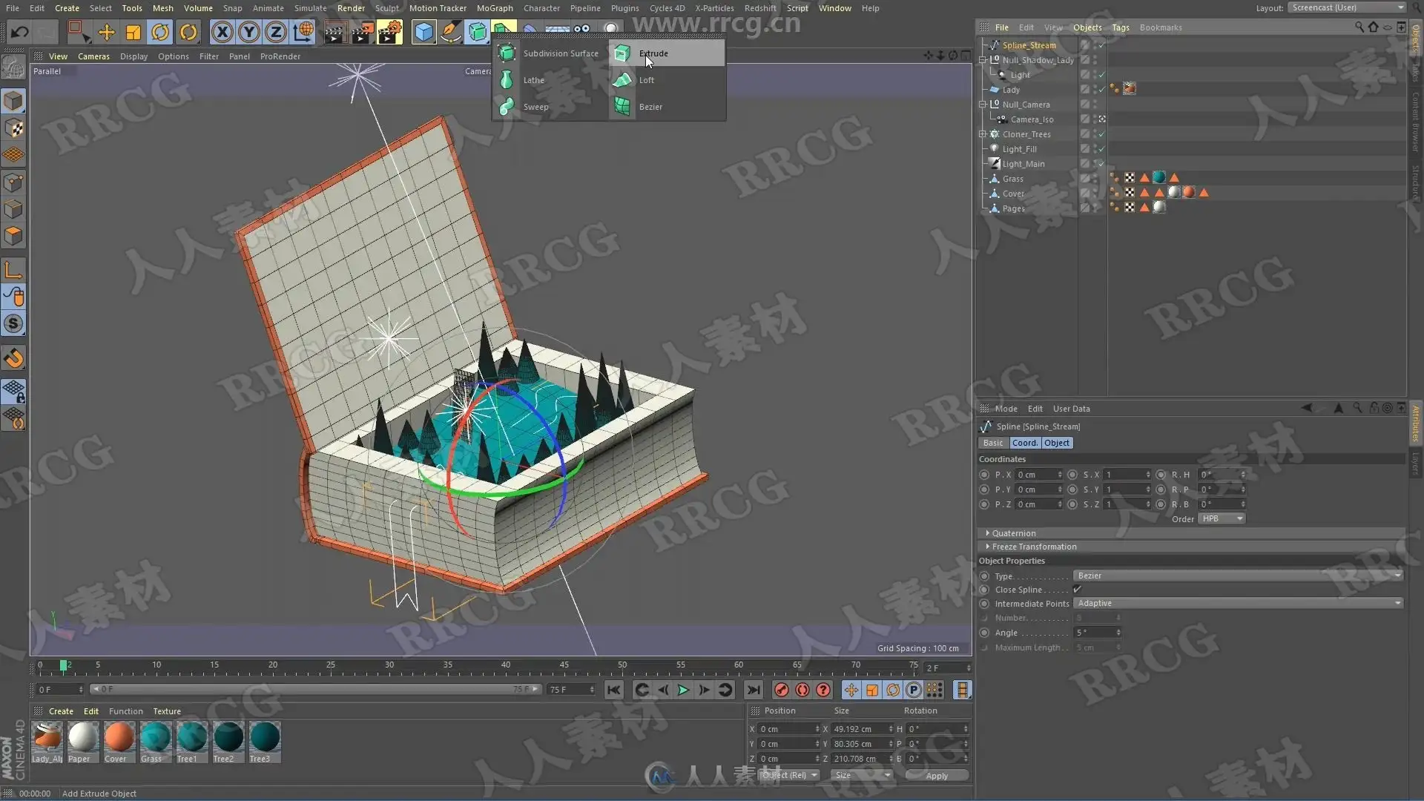1424x801 pixels.
Task: Click the preview range bar below the timeline
Action: [x=315, y=690]
